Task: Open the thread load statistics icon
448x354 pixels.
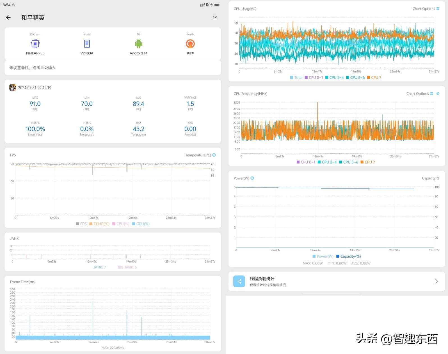Action: (239, 281)
